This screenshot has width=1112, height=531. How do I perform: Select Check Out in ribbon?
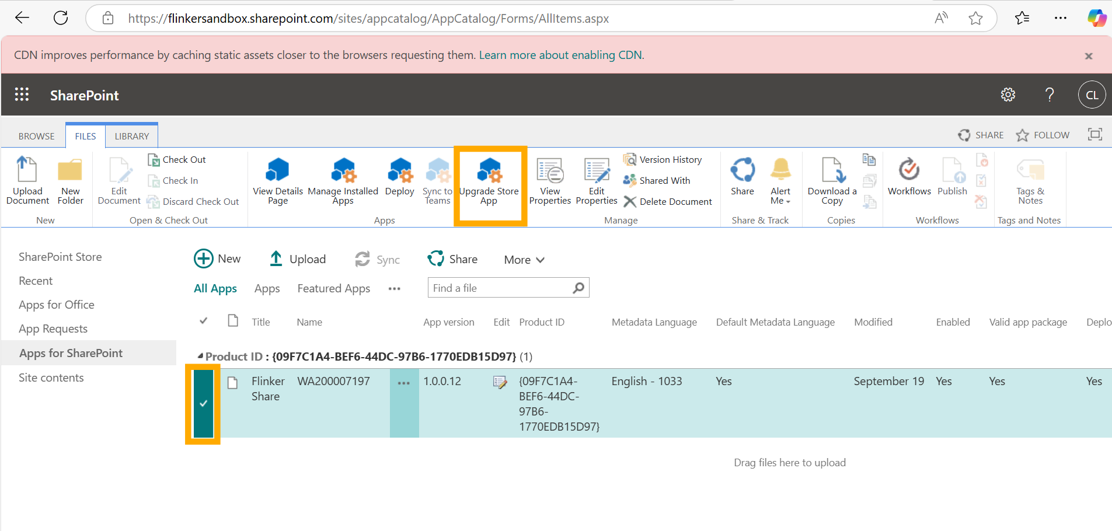click(177, 159)
